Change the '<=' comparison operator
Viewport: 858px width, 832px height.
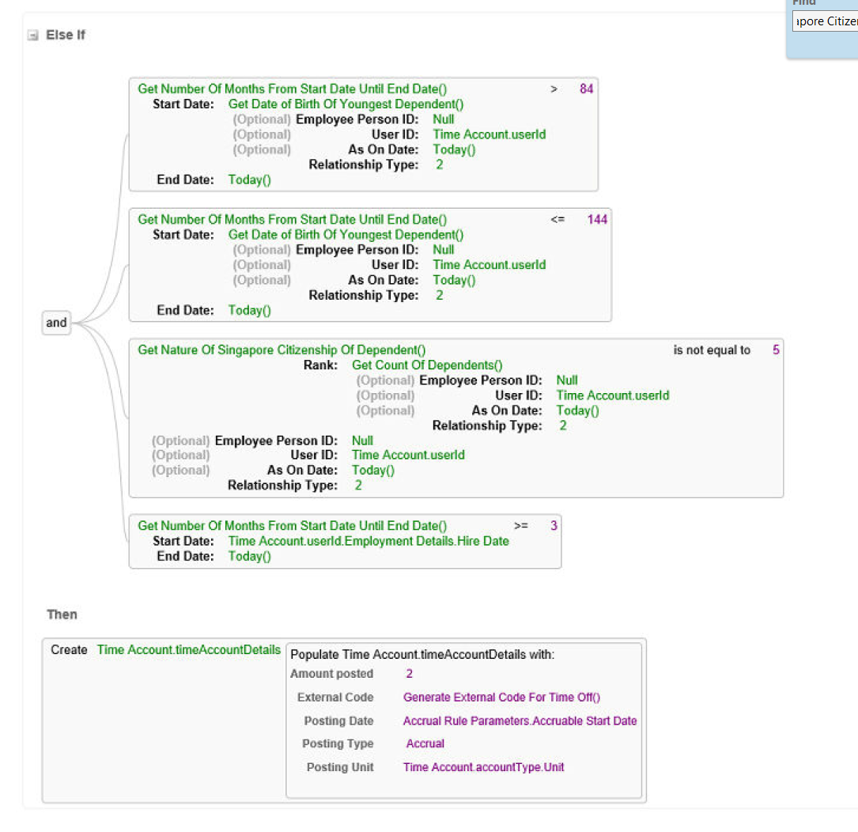coord(557,220)
